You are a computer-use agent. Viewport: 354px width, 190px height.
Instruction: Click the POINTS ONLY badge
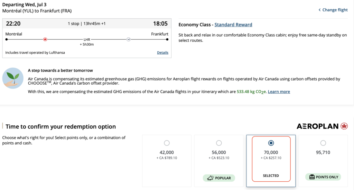tap(323, 177)
